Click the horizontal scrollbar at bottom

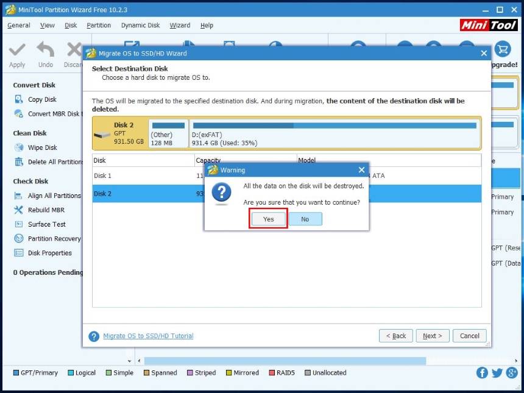point(305,361)
